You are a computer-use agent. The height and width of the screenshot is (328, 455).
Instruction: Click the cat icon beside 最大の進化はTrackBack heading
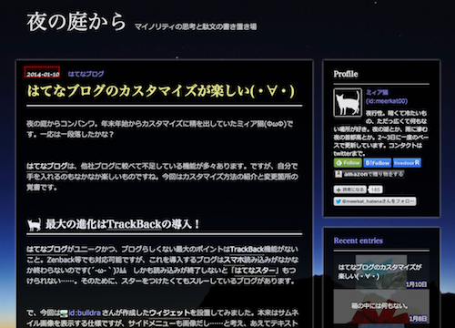point(34,225)
